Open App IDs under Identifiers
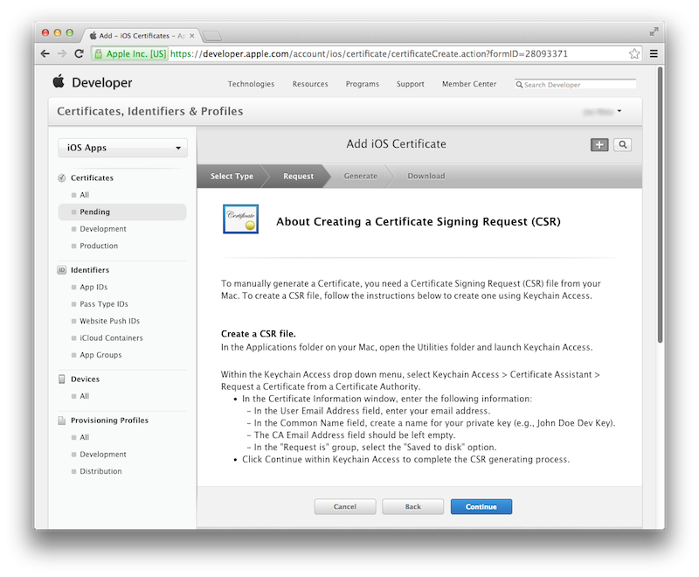 93,287
